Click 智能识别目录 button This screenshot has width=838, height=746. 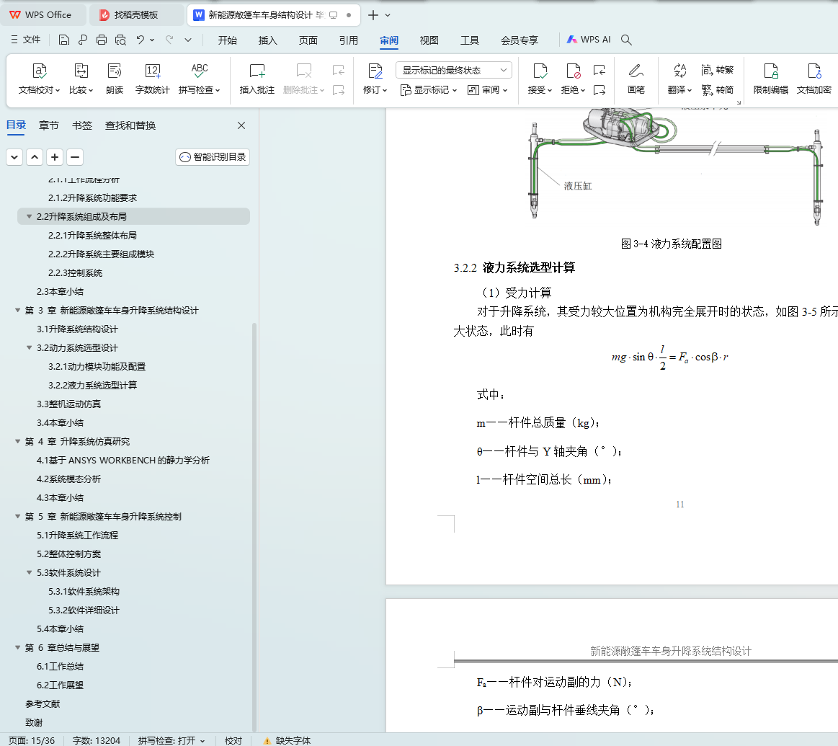coord(213,156)
